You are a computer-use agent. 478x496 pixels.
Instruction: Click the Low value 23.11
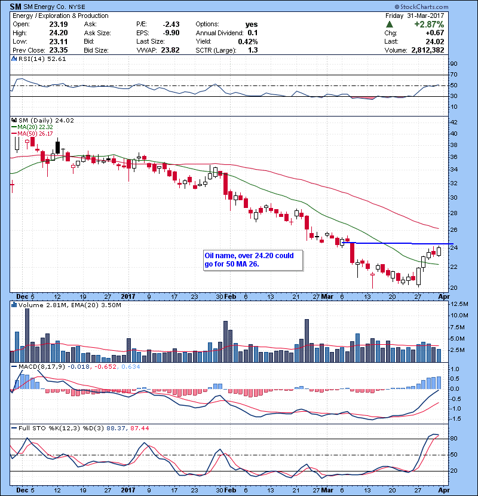(59, 41)
